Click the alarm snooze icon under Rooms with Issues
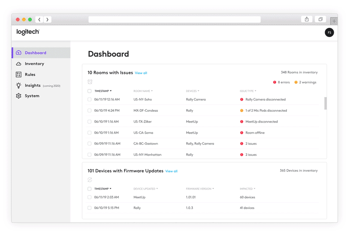The image size is (349, 231). 90,82
